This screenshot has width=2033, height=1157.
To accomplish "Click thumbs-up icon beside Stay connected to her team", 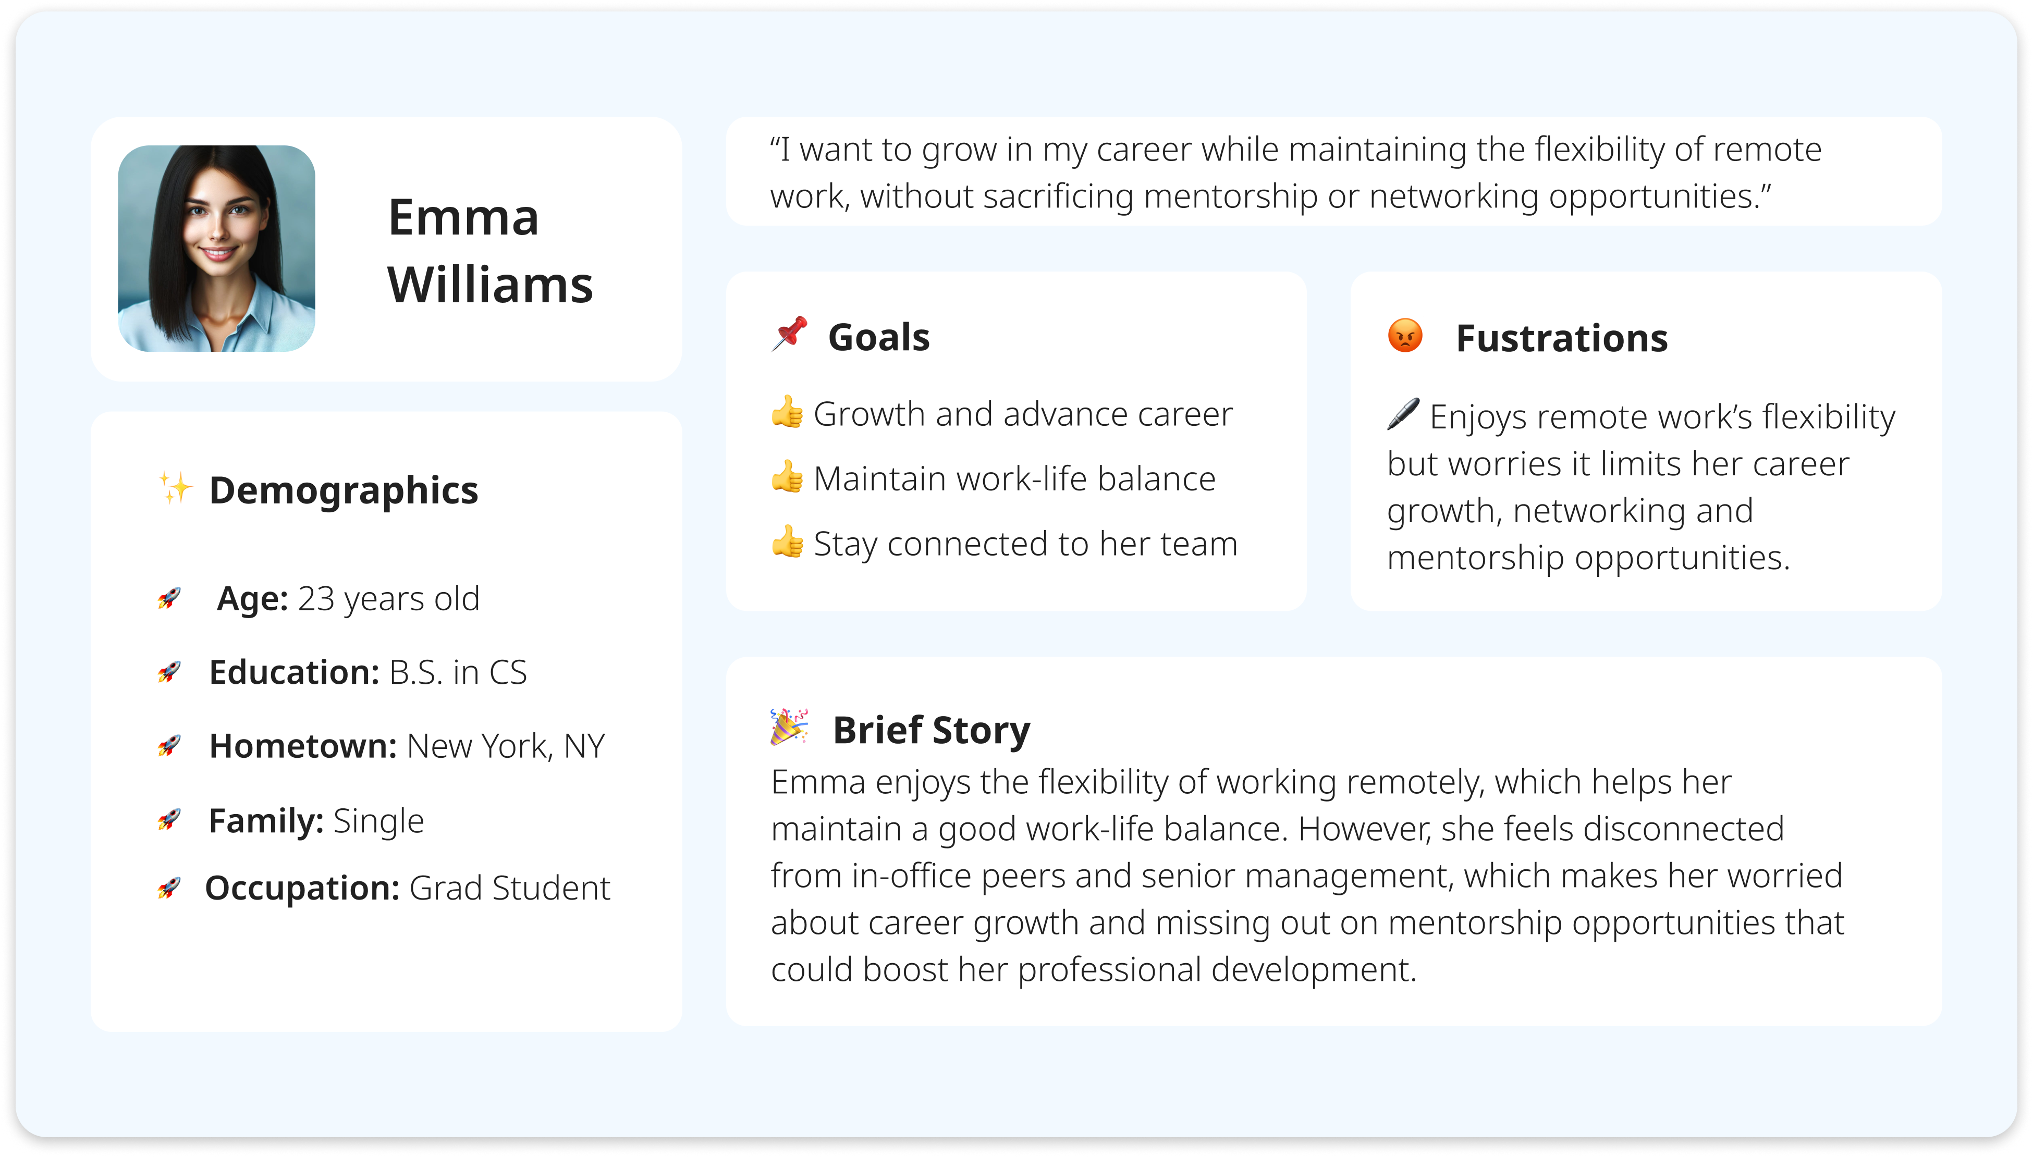I will click(x=787, y=542).
